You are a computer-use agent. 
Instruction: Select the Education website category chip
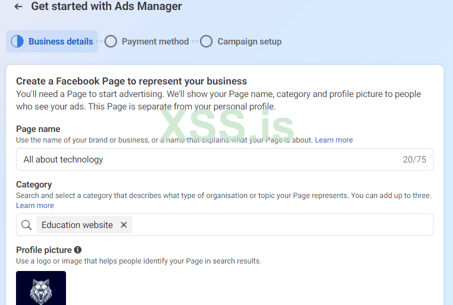click(x=77, y=225)
